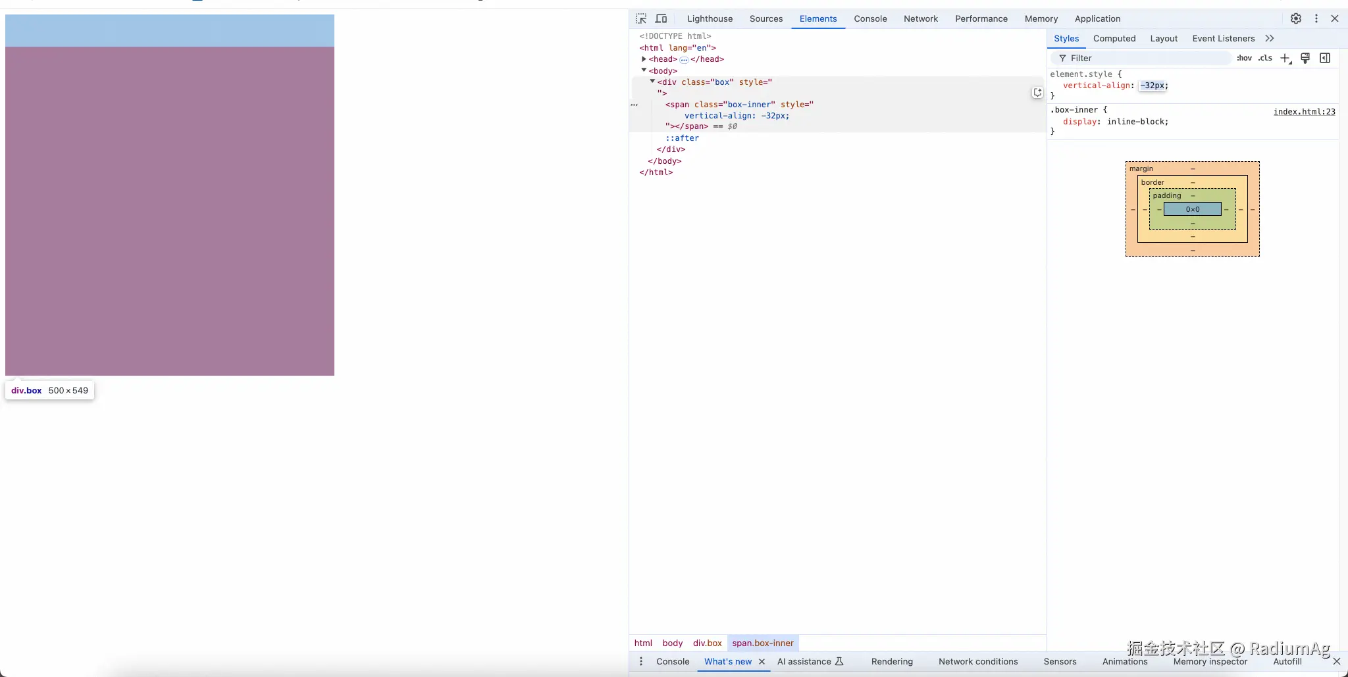1348x677 pixels.
Task: Click the closing </html> tag line
Action: (x=656, y=172)
